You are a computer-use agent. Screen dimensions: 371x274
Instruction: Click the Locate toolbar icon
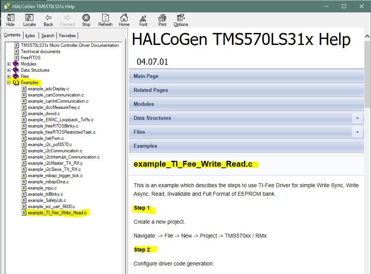click(29, 18)
